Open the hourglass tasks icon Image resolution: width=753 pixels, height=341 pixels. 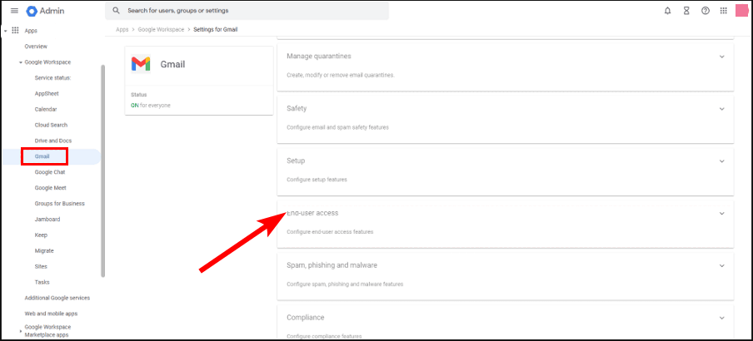[686, 11]
